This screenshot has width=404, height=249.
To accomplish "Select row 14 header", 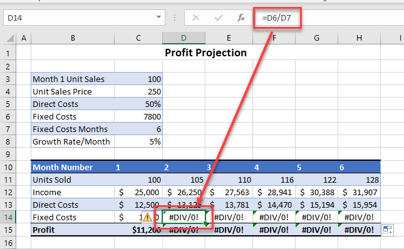I will coord(8,217).
